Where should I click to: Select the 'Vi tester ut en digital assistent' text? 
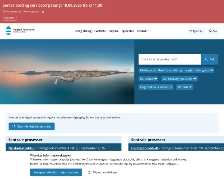tap(65, 117)
